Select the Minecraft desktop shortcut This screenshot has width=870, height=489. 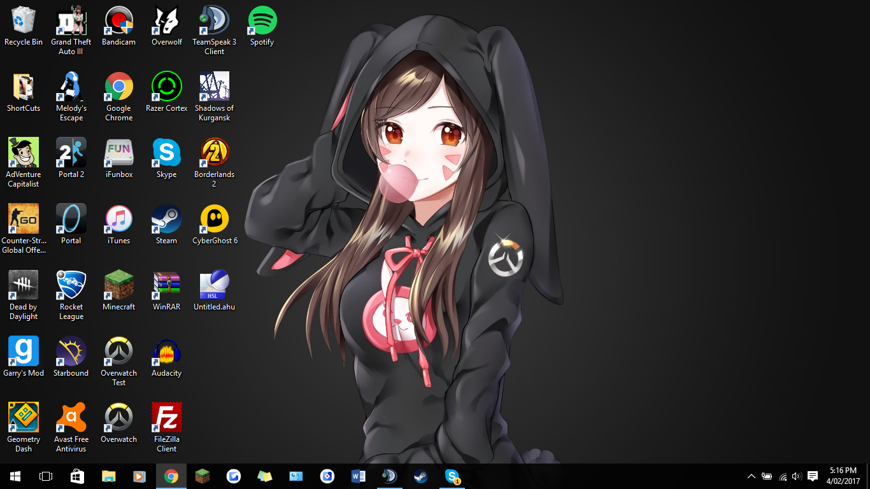(x=118, y=292)
